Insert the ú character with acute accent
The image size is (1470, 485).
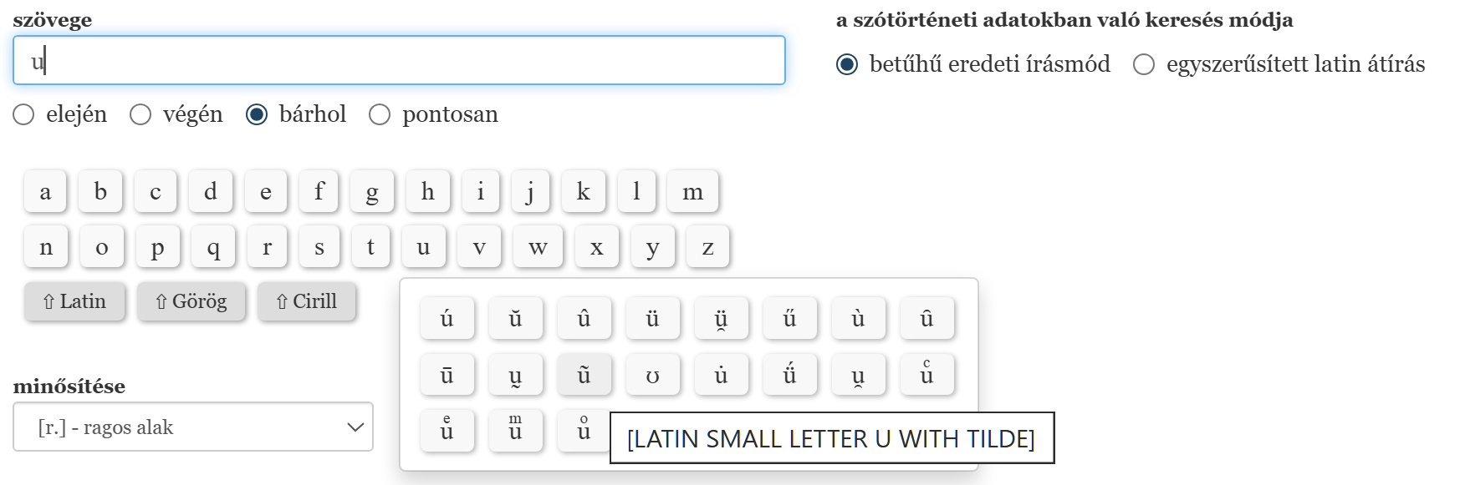[447, 319]
